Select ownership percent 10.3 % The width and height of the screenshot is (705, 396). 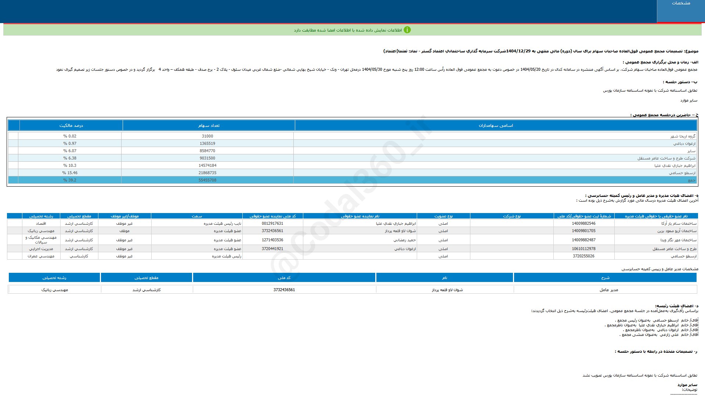pyautogui.click(x=70, y=165)
